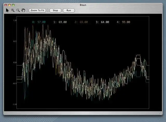This screenshot has width=166, height=122.
Task: Click the 0.0 axis label
Action: coord(15,62)
